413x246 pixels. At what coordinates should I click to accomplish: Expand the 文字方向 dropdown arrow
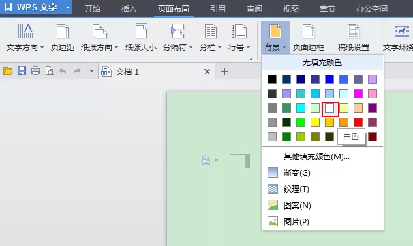point(42,48)
